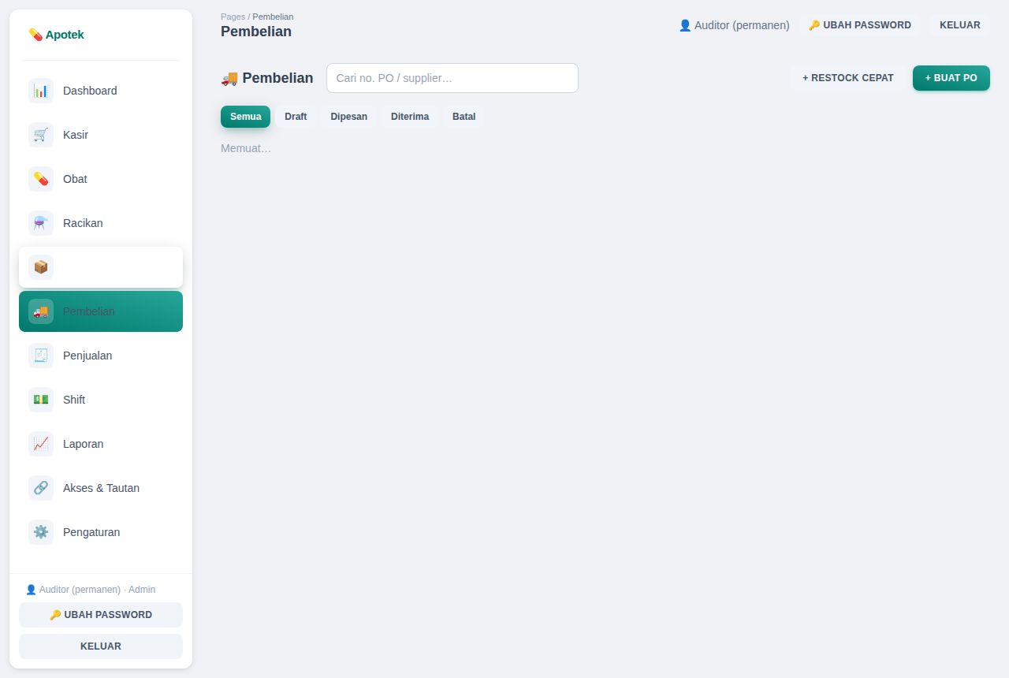Select the Batal filter chip
The image size is (1009, 678).
click(x=464, y=117)
